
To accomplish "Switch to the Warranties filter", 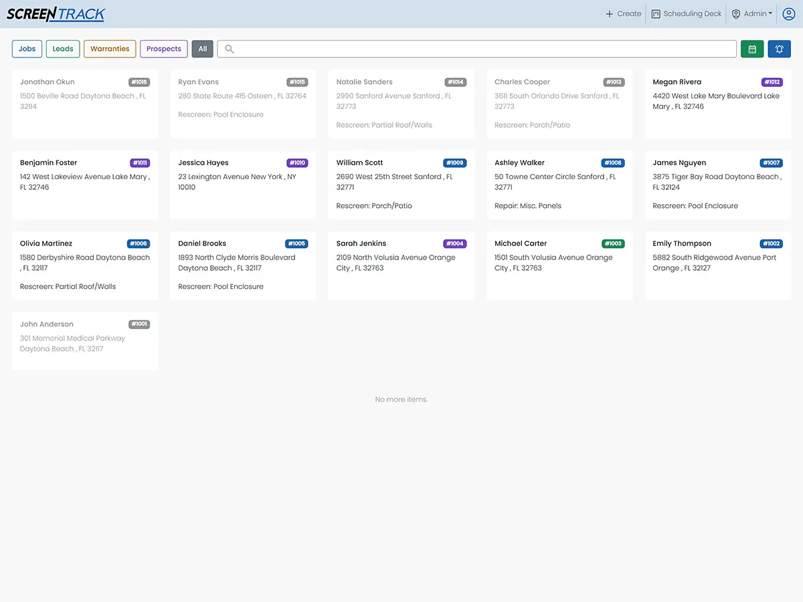I will point(109,49).
